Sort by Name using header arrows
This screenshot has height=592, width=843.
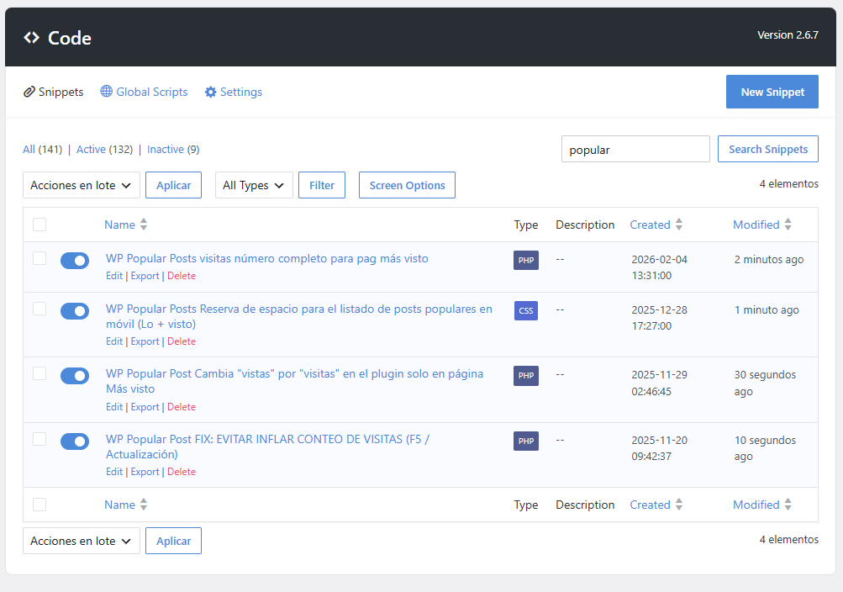coord(144,225)
